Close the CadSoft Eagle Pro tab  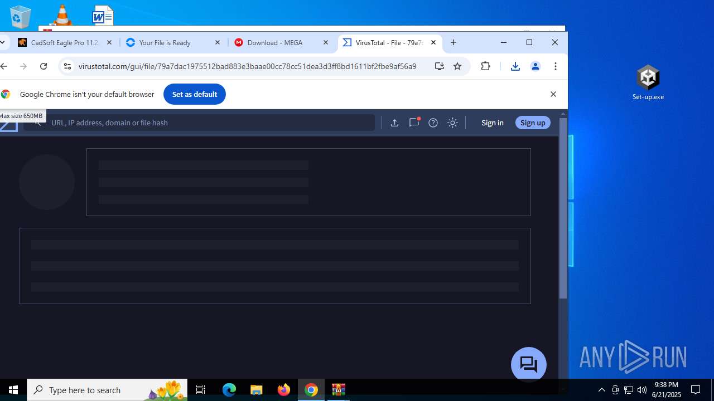[x=109, y=43]
